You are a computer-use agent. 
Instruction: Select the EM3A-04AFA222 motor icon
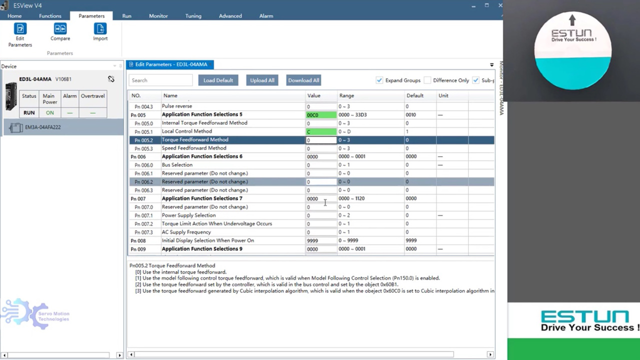(16, 127)
